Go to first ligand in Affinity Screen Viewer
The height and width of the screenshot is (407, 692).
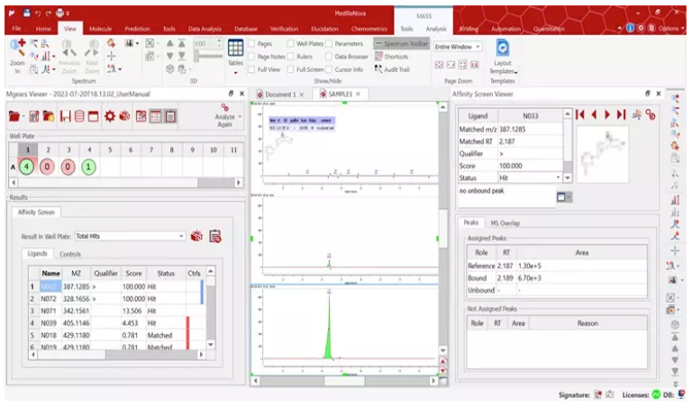point(580,114)
